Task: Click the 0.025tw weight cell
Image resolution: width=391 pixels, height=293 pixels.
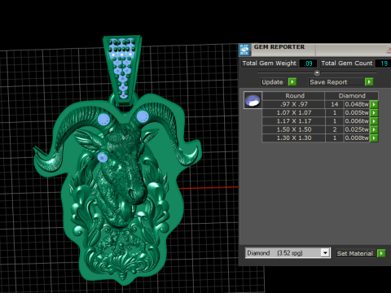Action: click(357, 129)
